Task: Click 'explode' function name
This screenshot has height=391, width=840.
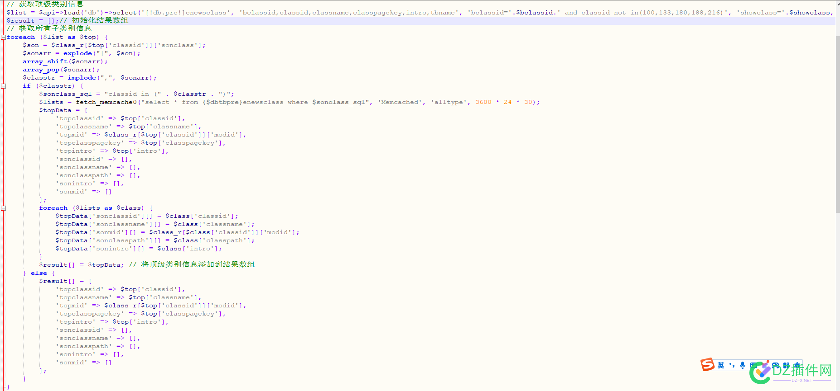Action: click(x=77, y=53)
